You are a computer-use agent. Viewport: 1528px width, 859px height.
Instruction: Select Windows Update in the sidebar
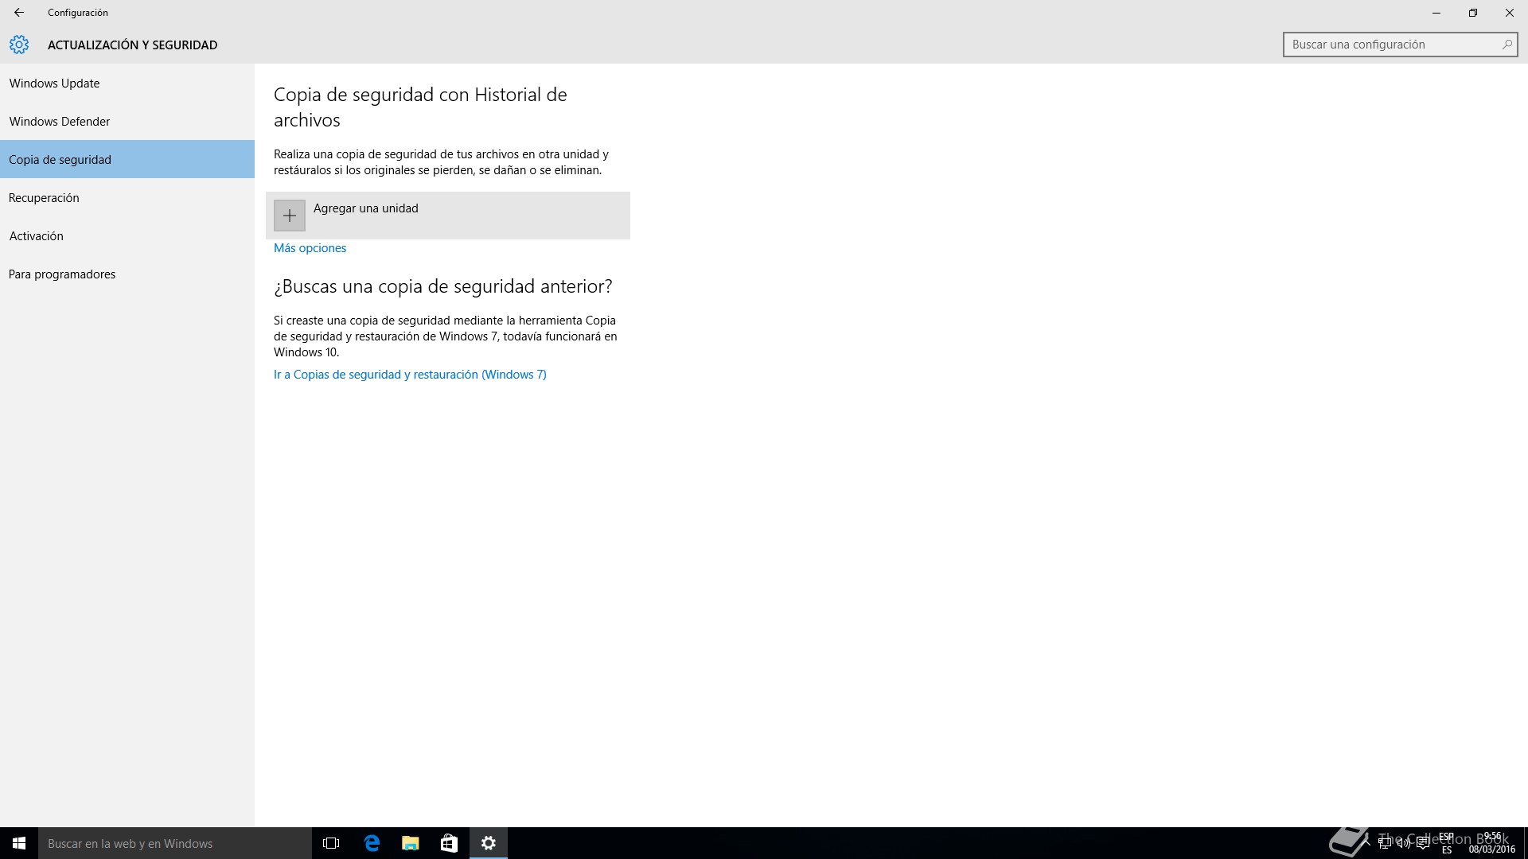coord(127,83)
